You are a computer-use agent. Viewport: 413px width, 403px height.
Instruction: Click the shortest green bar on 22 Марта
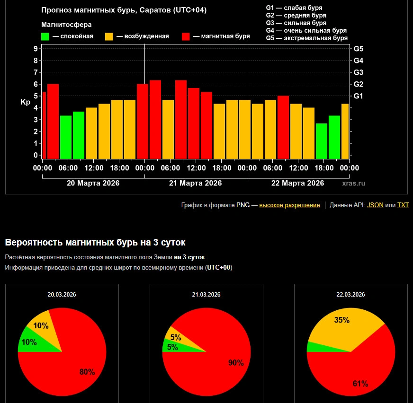[x=322, y=140]
